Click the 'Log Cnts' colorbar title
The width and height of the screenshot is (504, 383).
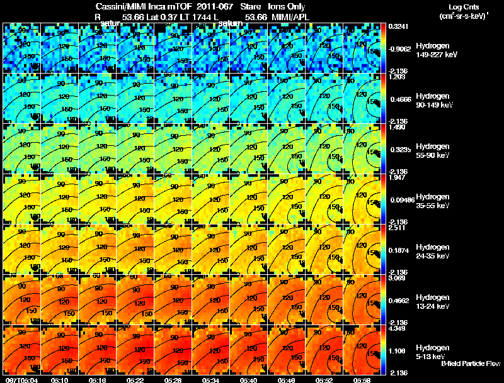[464, 7]
